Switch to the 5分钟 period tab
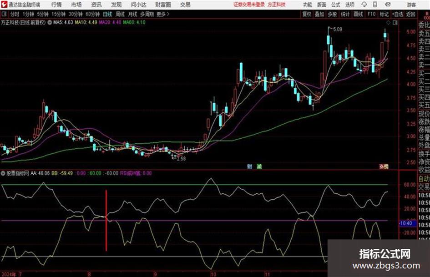The image size is (430, 277). pos(43,14)
